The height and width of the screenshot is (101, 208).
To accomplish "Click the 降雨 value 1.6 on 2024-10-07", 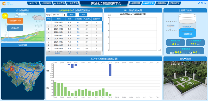I will coord(69,42).
